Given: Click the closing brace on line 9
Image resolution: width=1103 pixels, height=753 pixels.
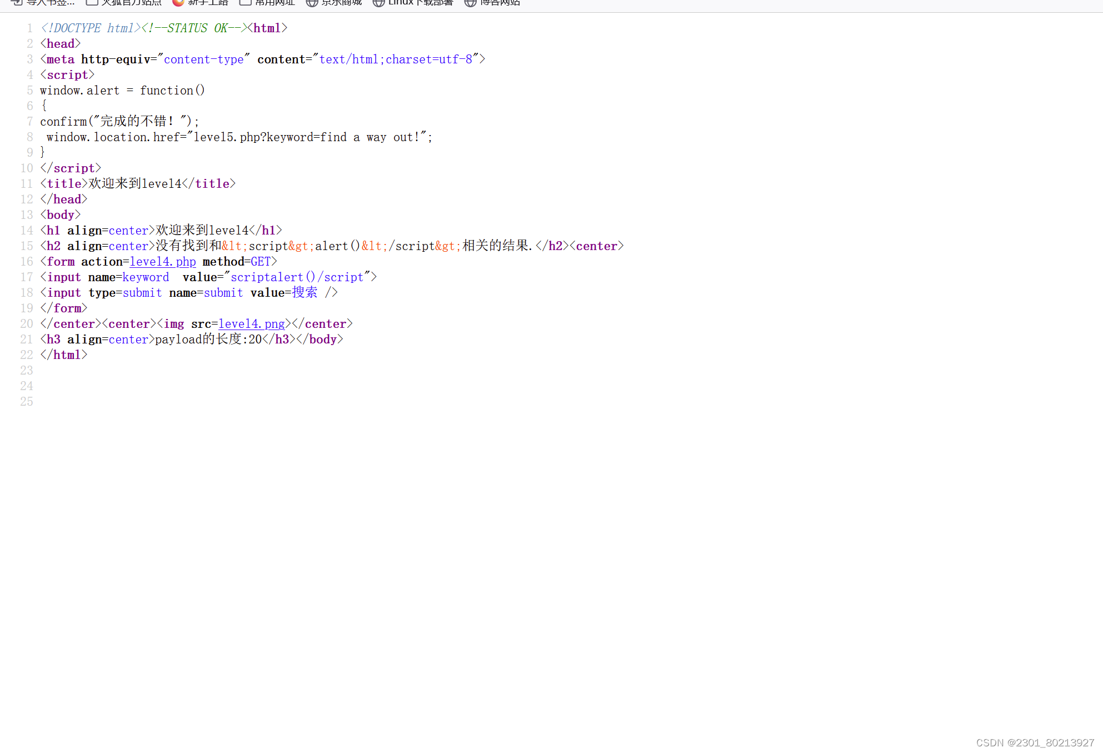Looking at the screenshot, I should [42, 153].
